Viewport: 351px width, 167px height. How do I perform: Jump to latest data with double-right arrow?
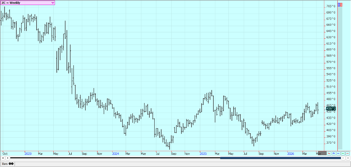coord(348,158)
